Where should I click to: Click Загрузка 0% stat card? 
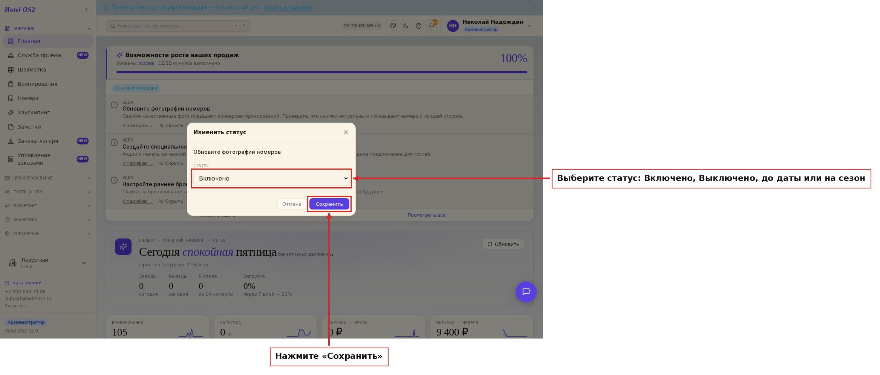pos(265,327)
